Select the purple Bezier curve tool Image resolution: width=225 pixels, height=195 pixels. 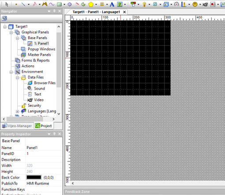[x=52, y=4]
